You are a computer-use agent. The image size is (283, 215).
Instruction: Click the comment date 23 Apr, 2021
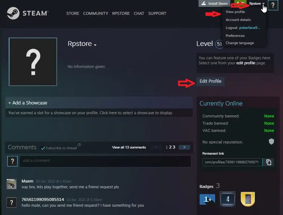[84, 199]
